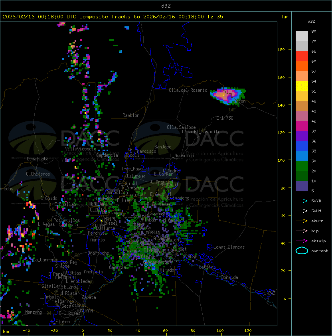Screen dimensions: 332x336
Task: Click the 'Capdevila' map label
Action: point(107,155)
